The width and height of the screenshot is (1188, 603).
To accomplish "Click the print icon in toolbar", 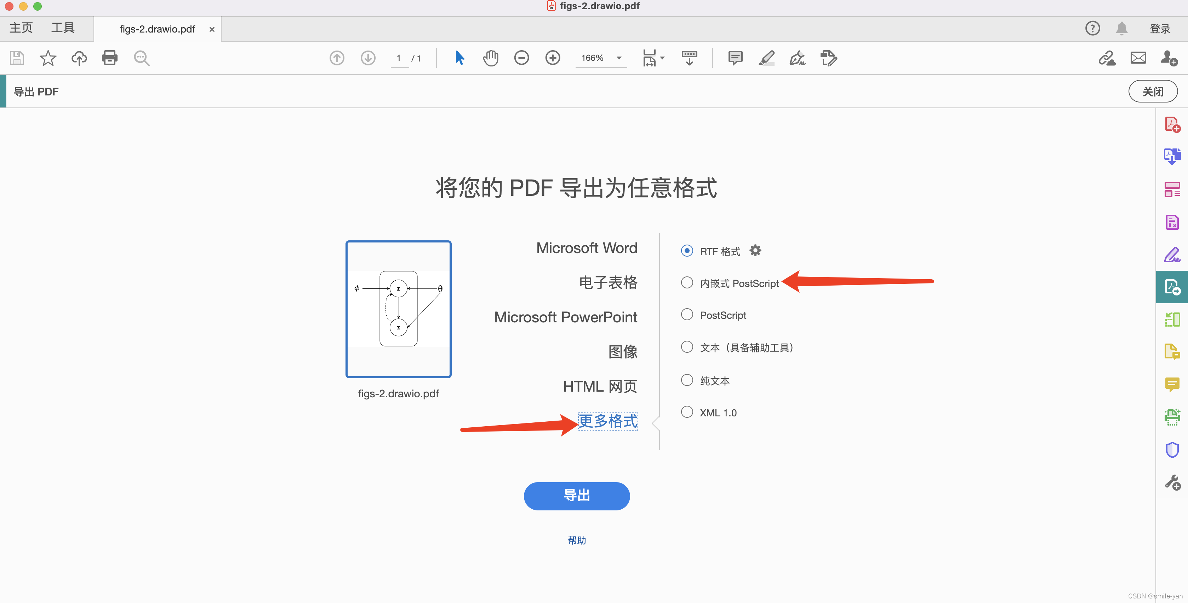I will [109, 58].
